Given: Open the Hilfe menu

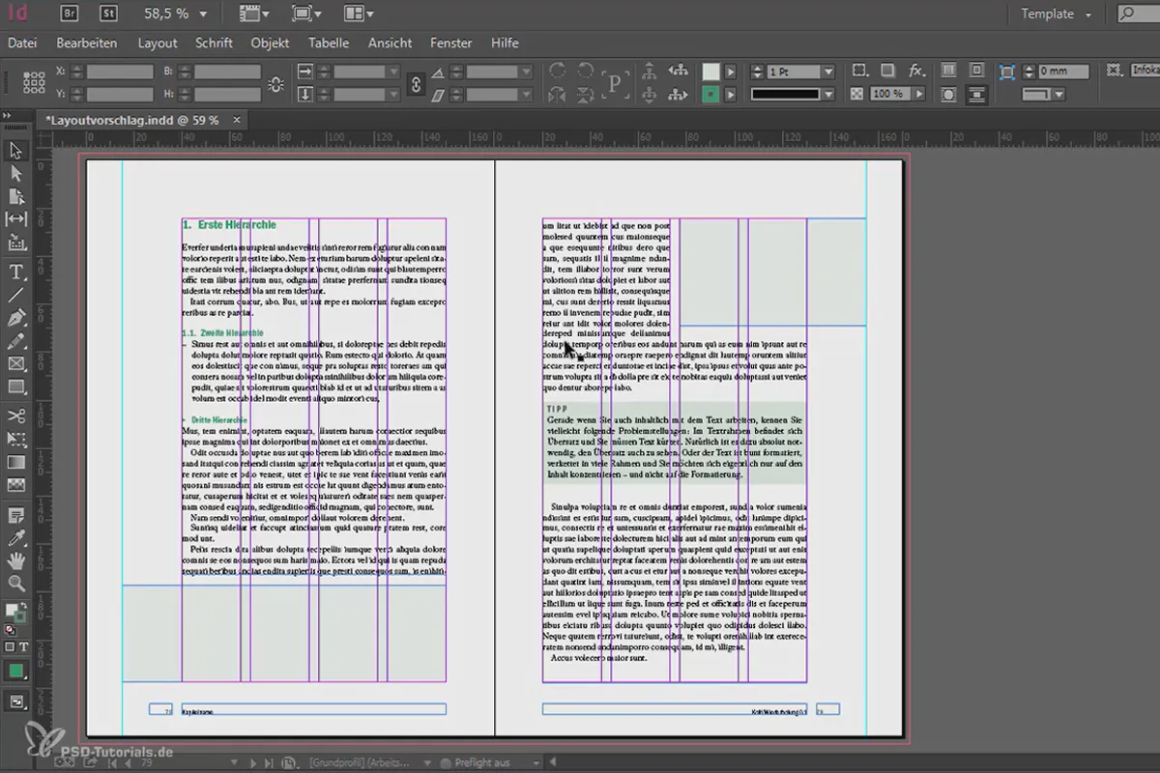Looking at the screenshot, I should click(505, 43).
